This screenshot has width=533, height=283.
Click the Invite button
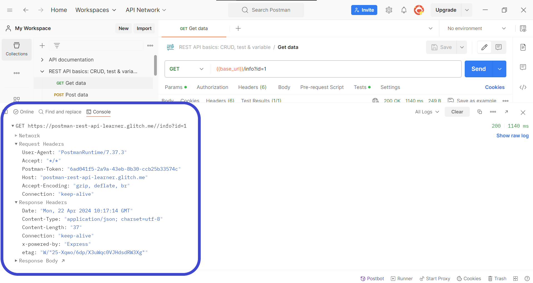[364, 10]
